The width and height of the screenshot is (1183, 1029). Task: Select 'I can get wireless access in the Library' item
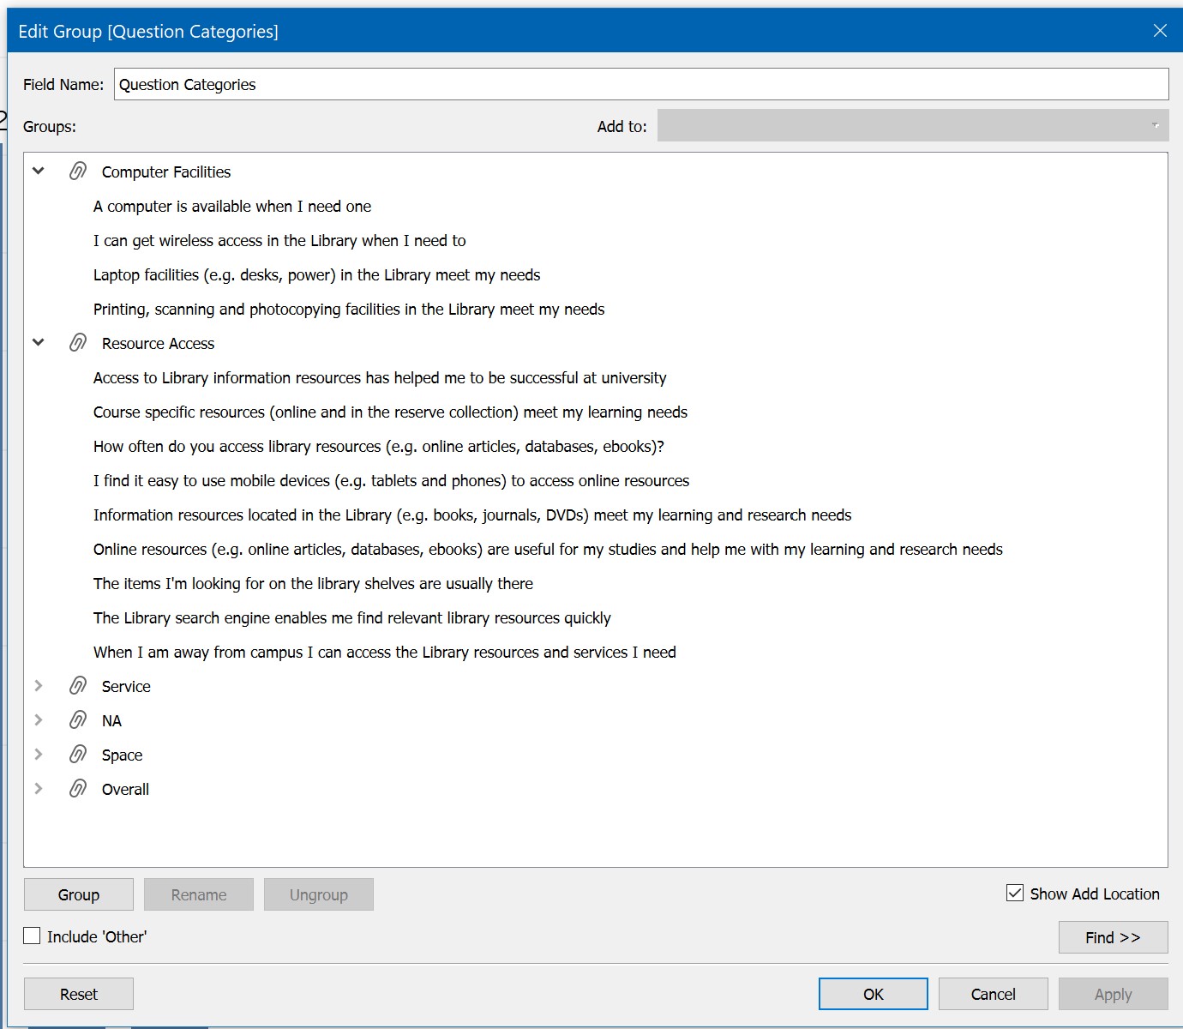[279, 241]
